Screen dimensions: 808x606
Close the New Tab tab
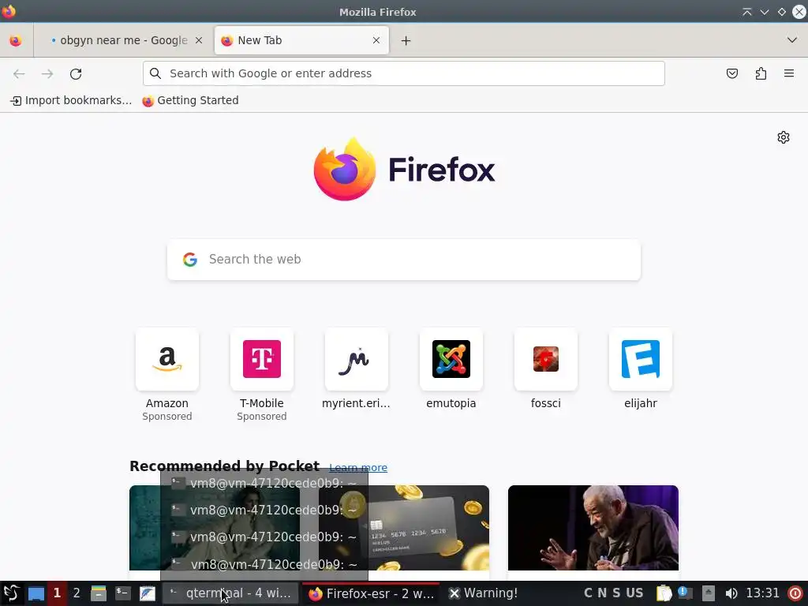click(x=376, y=40)
